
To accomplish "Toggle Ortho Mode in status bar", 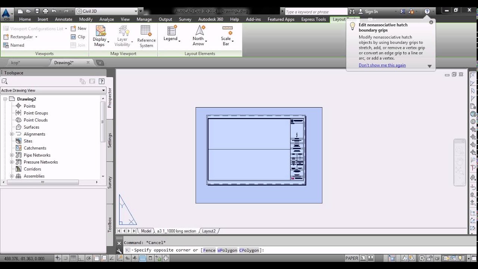I will pos(81,258).
